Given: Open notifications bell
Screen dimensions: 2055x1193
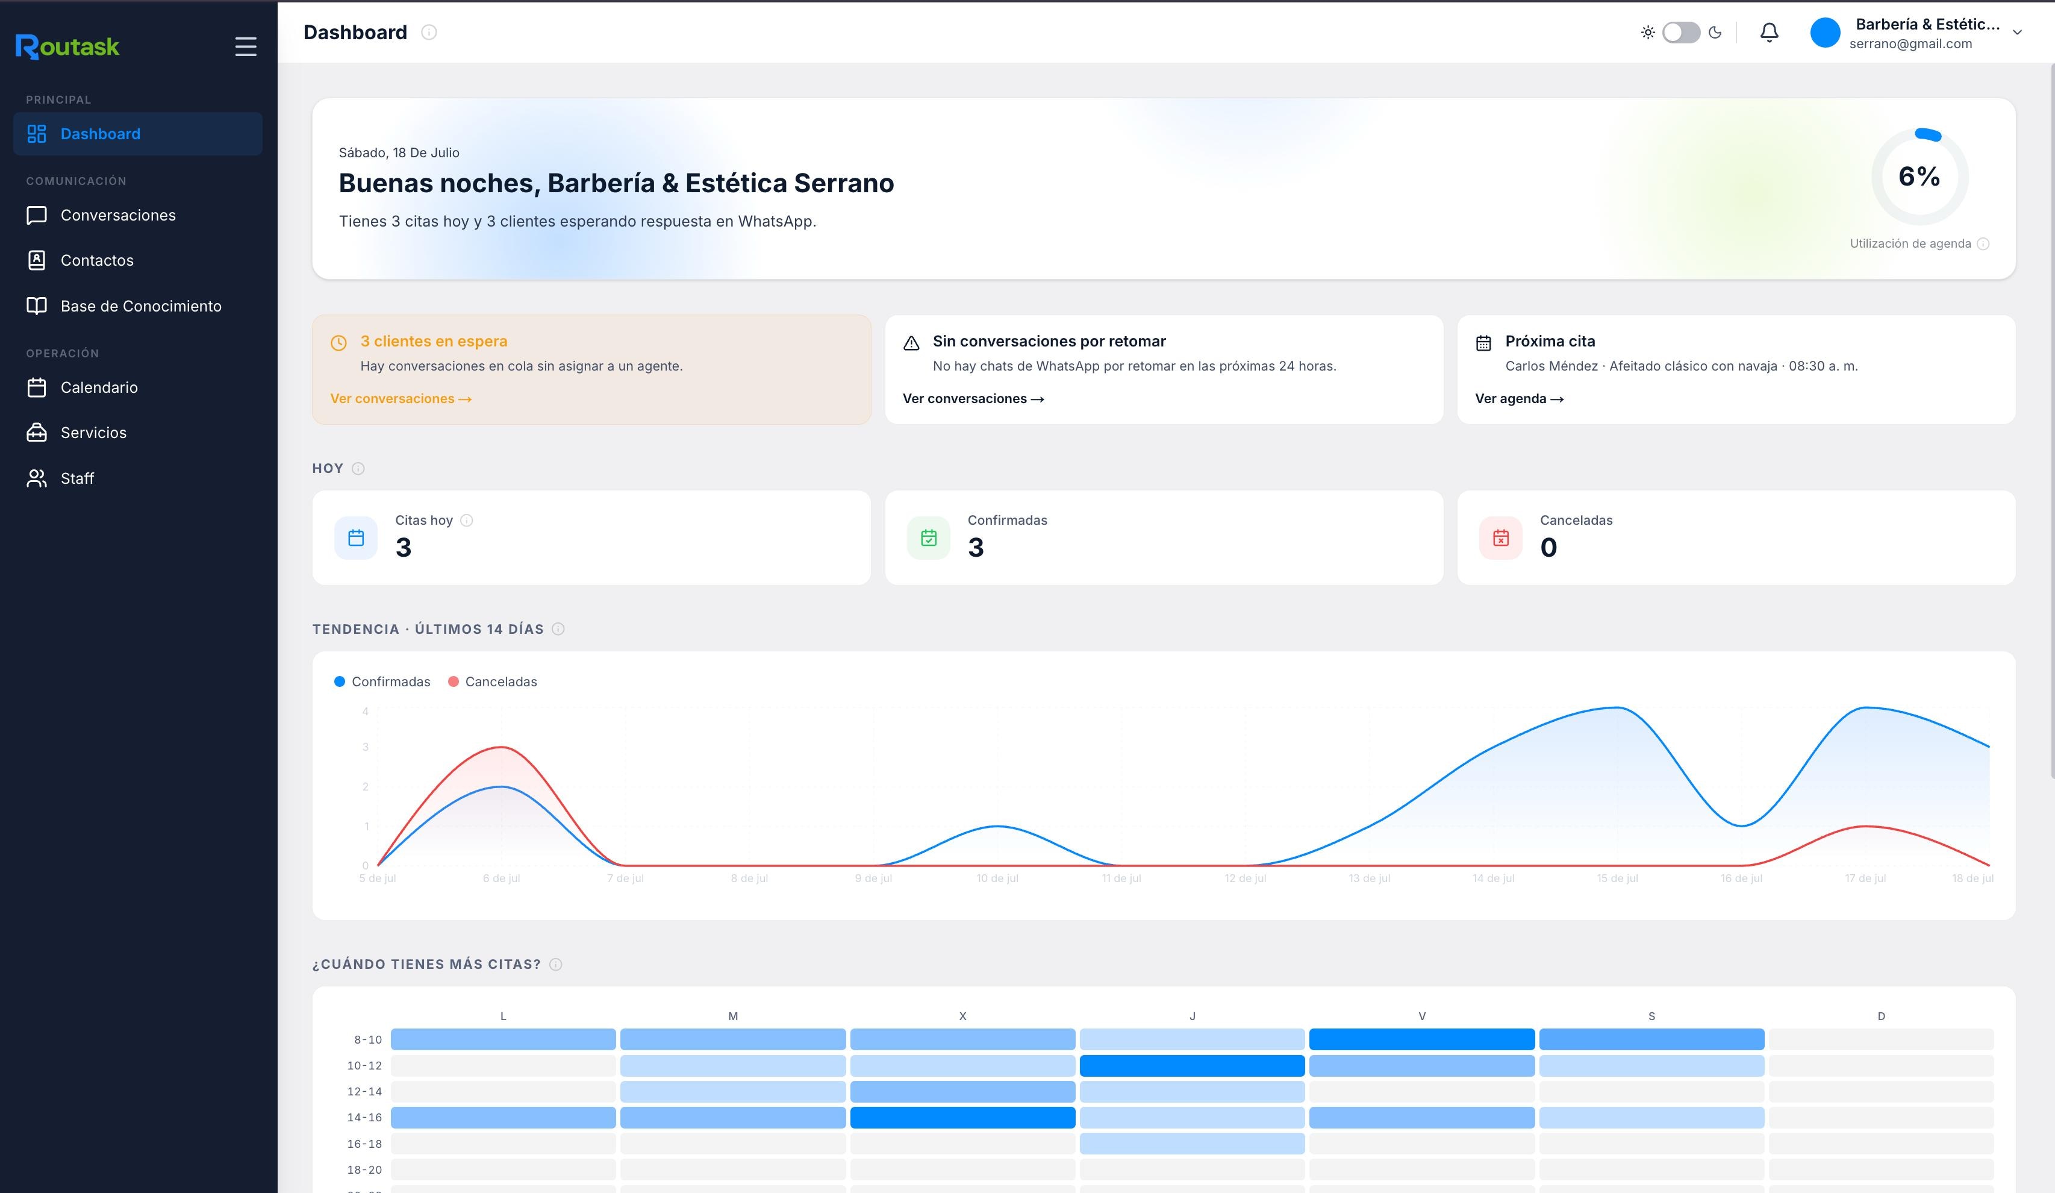Looking at the screenshot, I should pos(1769,33).
